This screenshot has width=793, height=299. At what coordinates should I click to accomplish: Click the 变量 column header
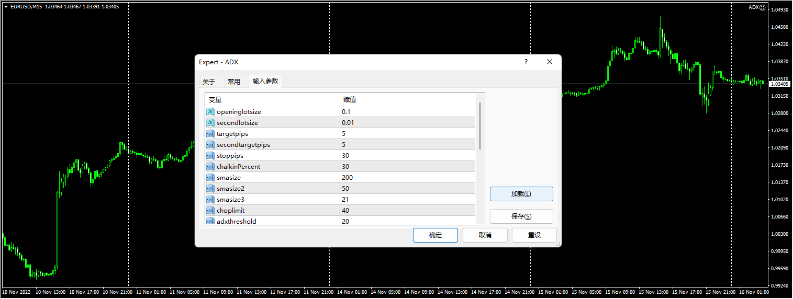pyautogui.click(x=272, y=100)
